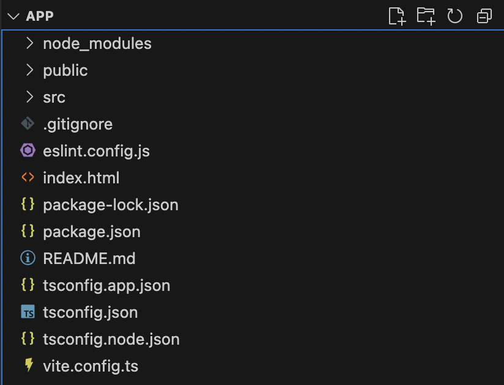Screen dimensions: 504x385
Task: Expand the public folder
Action: [x=29, y=70]
